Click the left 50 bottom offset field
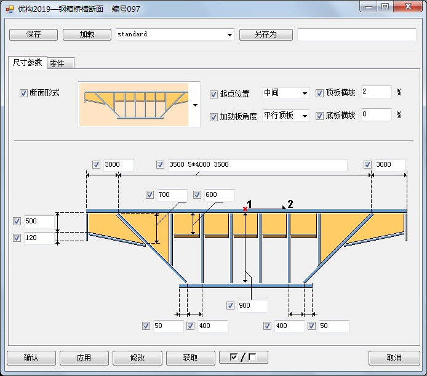427x376 pixels. (169, 326)
